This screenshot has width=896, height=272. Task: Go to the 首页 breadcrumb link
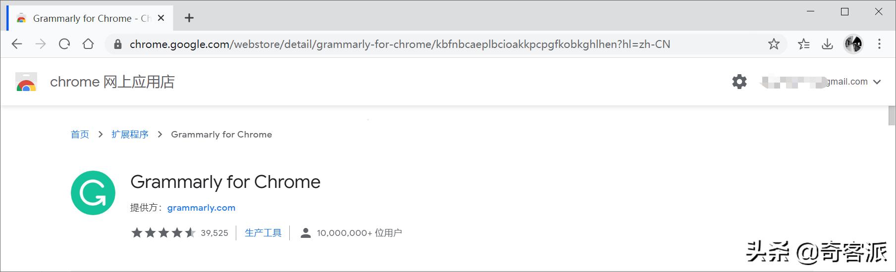[x=80, y=135]
